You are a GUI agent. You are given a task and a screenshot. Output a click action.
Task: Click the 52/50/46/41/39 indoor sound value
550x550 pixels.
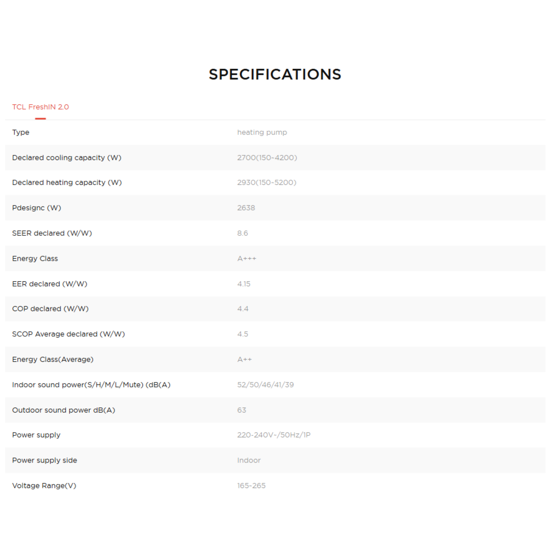[265, 385]
